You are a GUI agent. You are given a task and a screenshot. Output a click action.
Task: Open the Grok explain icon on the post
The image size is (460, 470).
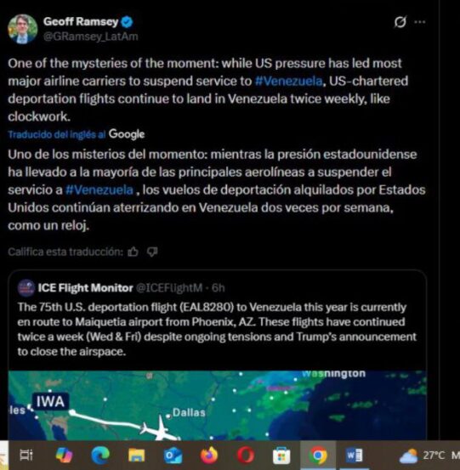tap(400, 22)
